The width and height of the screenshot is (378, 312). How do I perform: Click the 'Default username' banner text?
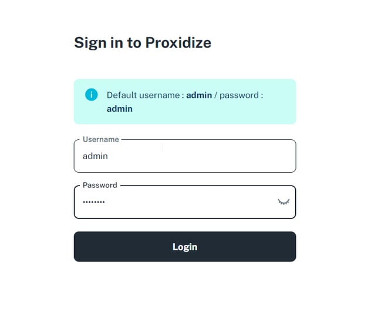143,95
